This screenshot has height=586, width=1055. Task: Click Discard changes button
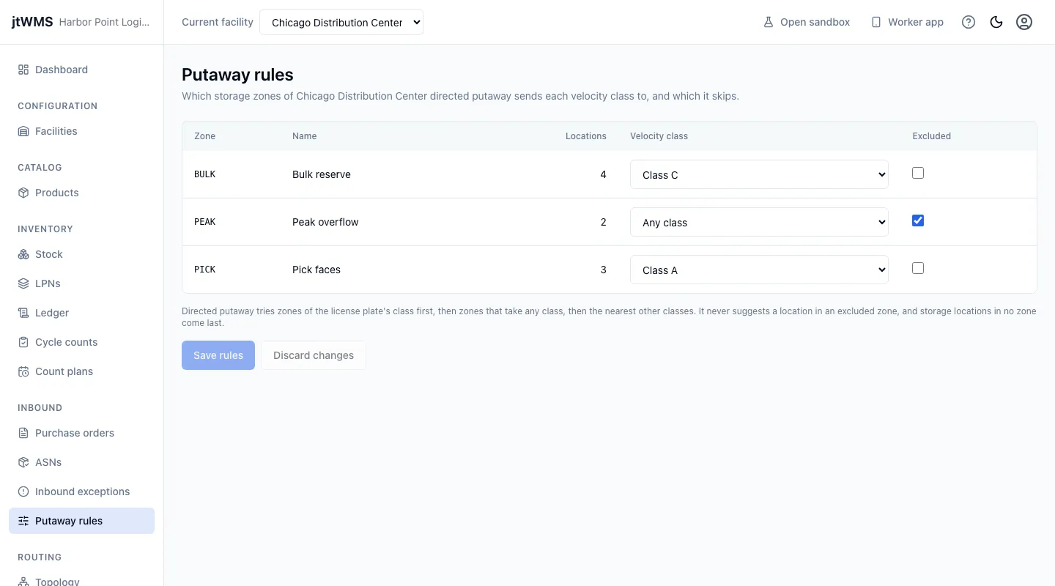pyautogui.click(x=314, y=355)
